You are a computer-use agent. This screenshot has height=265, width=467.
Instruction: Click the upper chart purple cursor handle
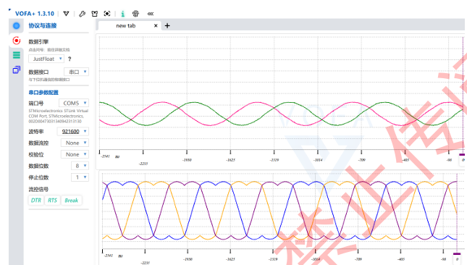tap(462, 154)
